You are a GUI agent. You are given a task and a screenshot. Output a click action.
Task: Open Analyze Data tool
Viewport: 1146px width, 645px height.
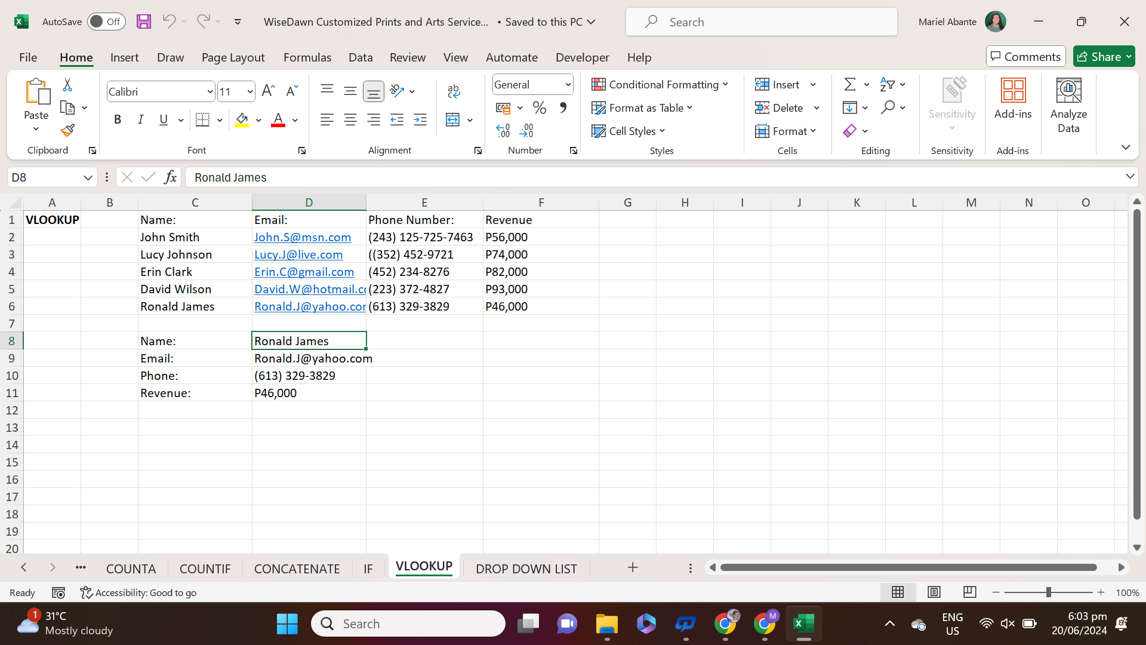pyautogui.click(x=1068, y=106)
